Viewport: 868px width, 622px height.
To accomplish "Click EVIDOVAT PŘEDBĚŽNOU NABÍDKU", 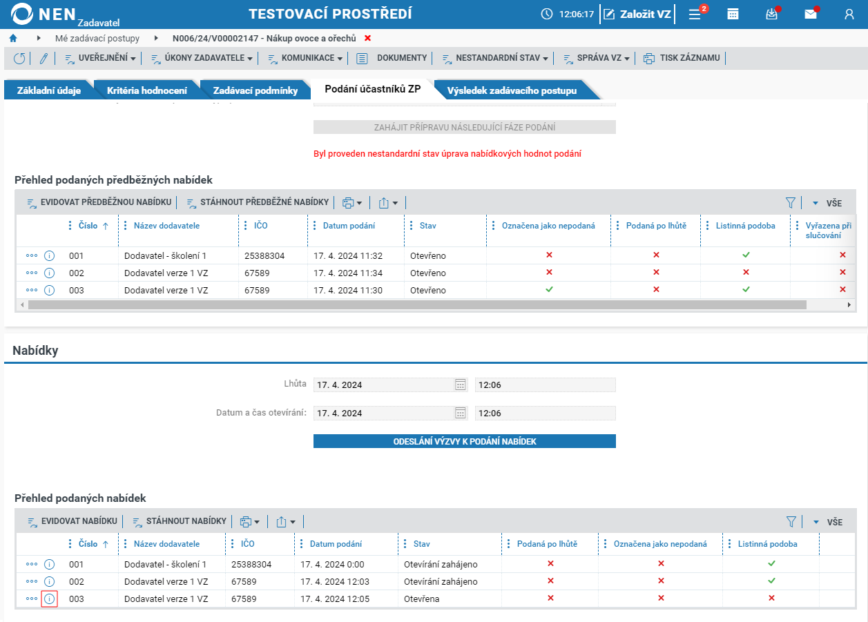I will (99, 203).
